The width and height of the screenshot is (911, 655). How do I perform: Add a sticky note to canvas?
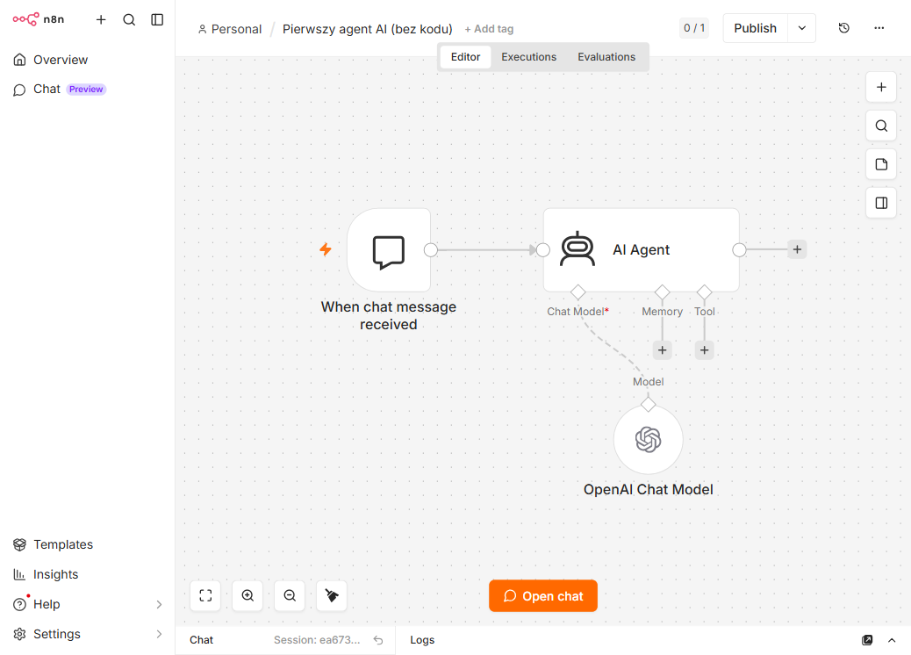(881, 164)
